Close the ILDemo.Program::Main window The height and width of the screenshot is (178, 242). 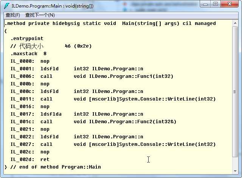230,4
